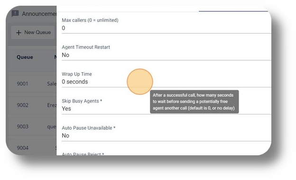
Task: Open the Auto Pause Unavailable dropdown
Action: click(166, 135)
